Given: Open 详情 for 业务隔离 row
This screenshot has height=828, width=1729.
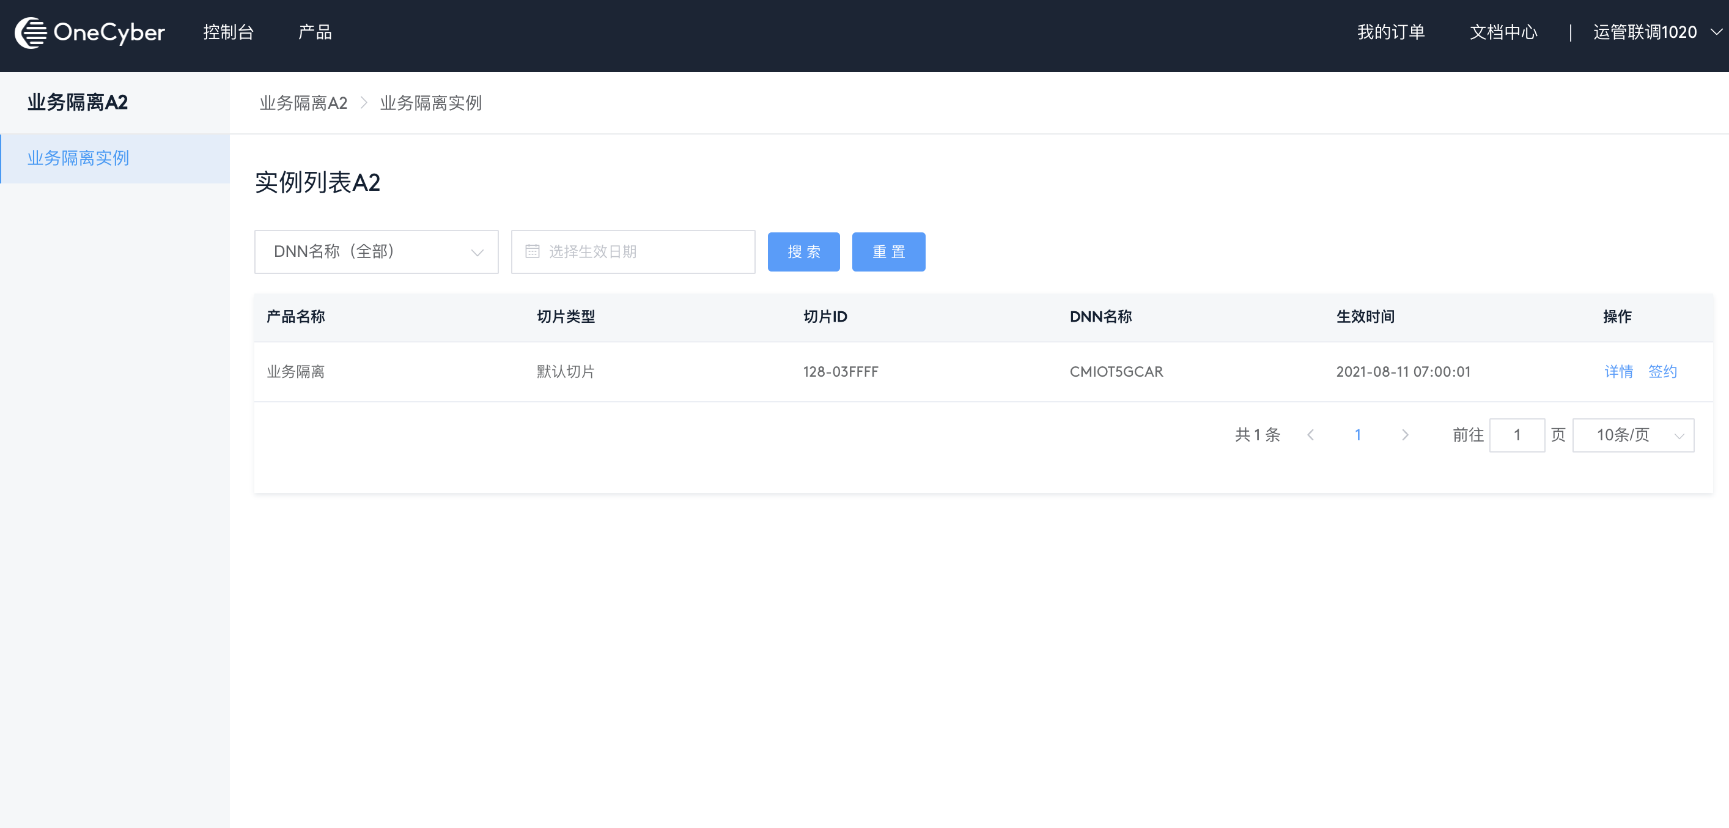Looking at the screenshot, I should (1618, 371).
